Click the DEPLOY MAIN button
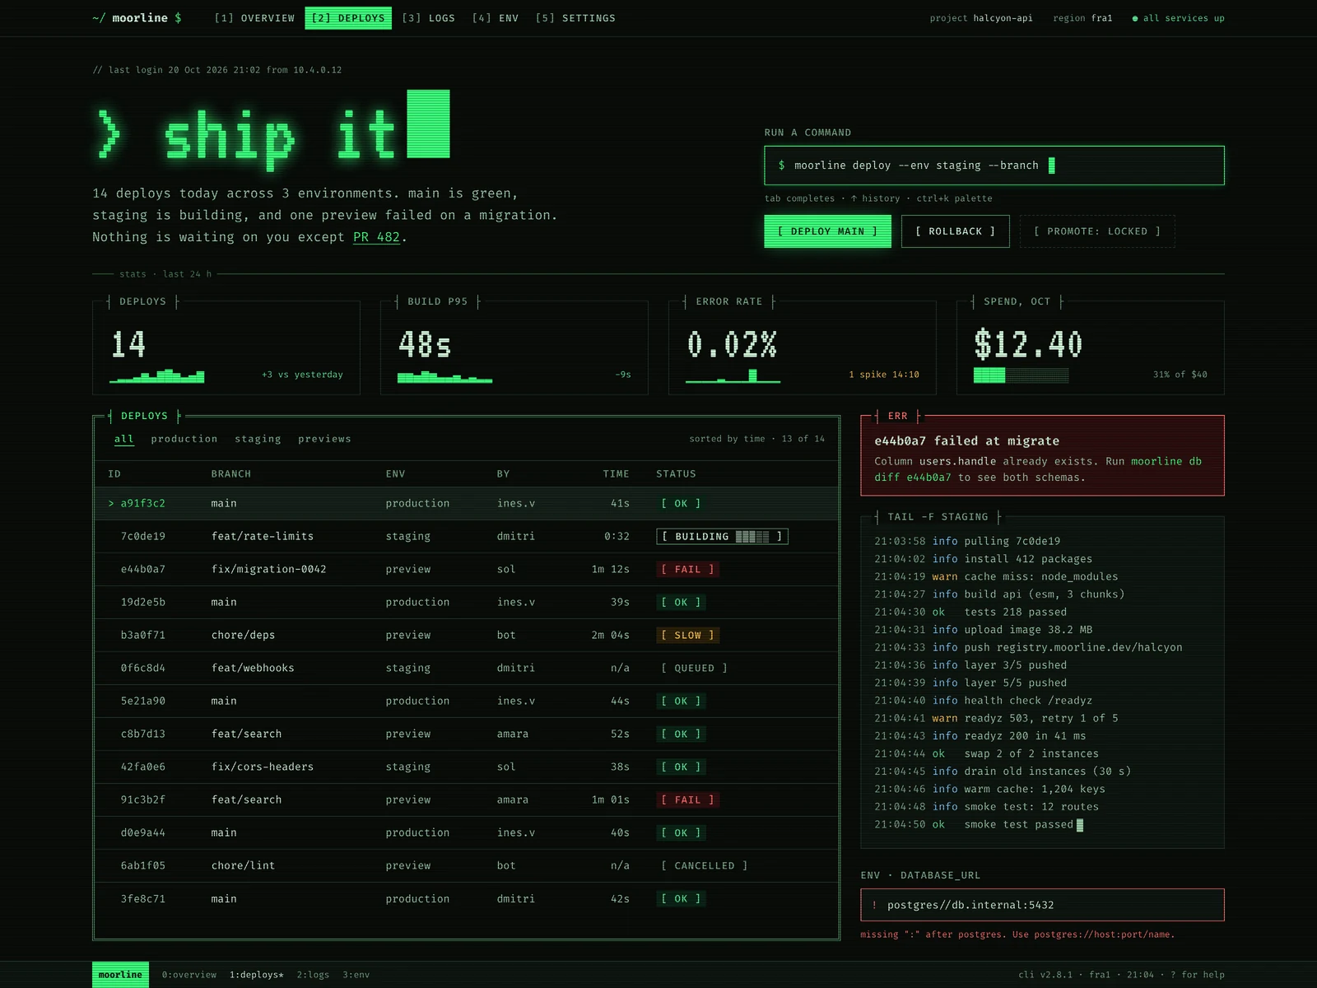Screen dimensions: 1317x988 pos(827,231)
